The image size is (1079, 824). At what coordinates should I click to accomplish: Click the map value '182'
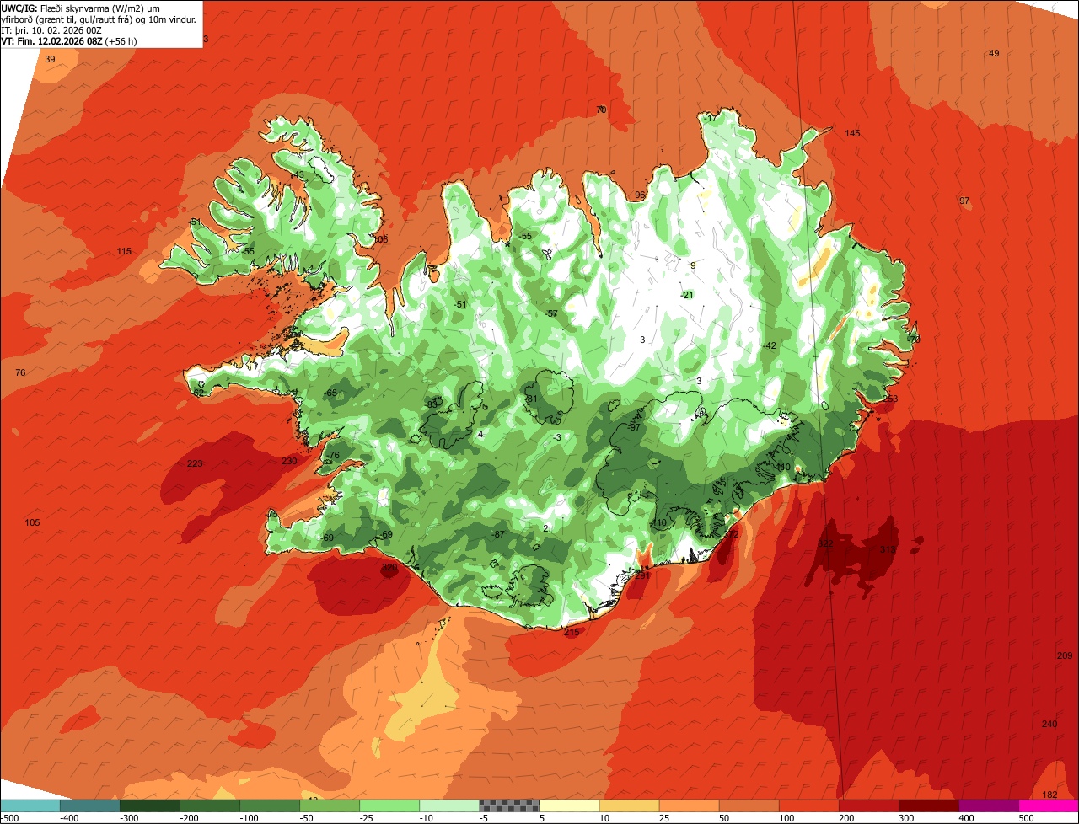coord(1049,795)
